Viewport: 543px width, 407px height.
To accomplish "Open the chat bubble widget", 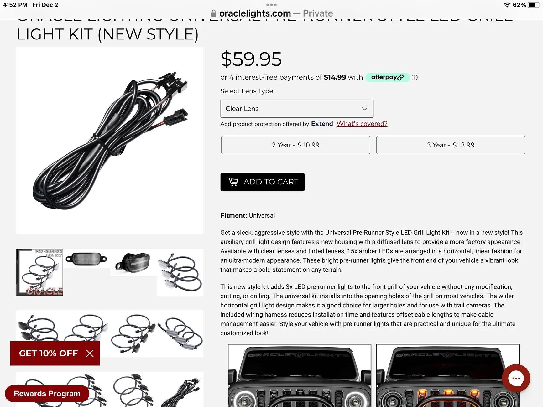I will pyautogui.click(x=516, y=378).
